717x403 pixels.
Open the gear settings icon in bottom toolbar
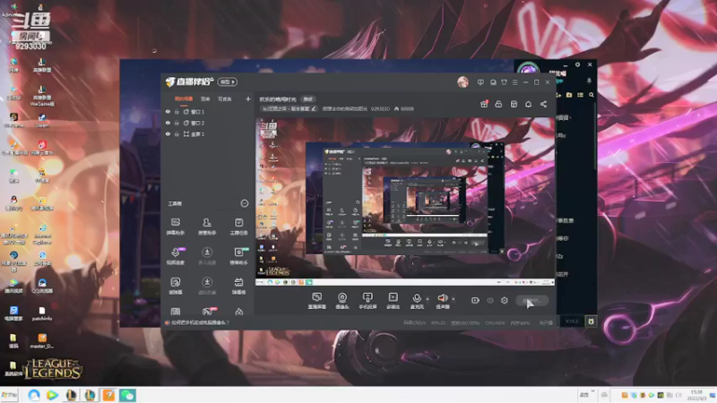coord(505,300)
